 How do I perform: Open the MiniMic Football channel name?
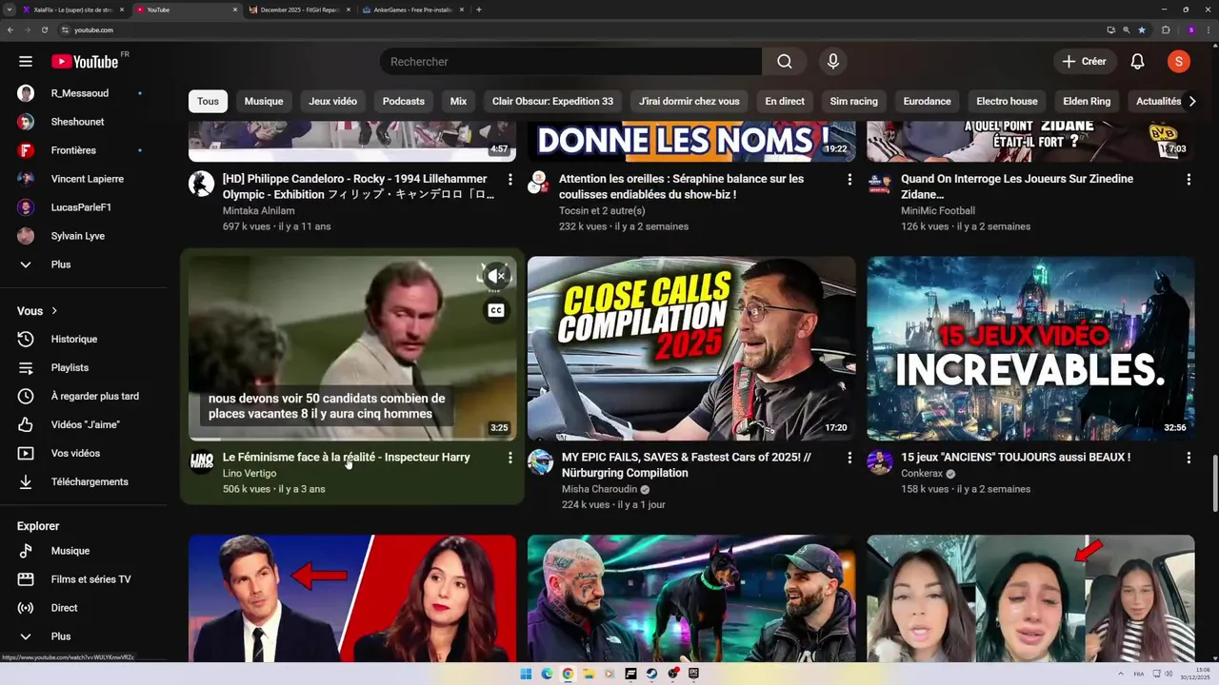click(938, 211)
